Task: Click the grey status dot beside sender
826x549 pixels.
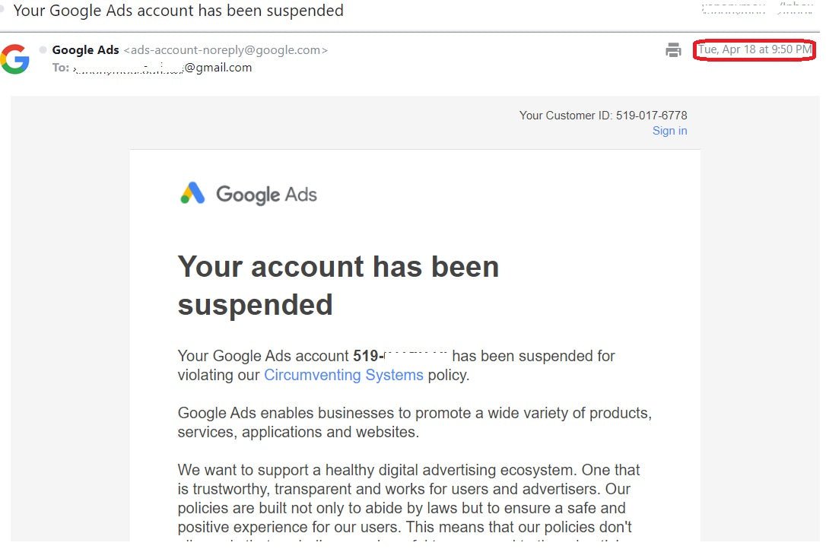Action: point(43,50)
